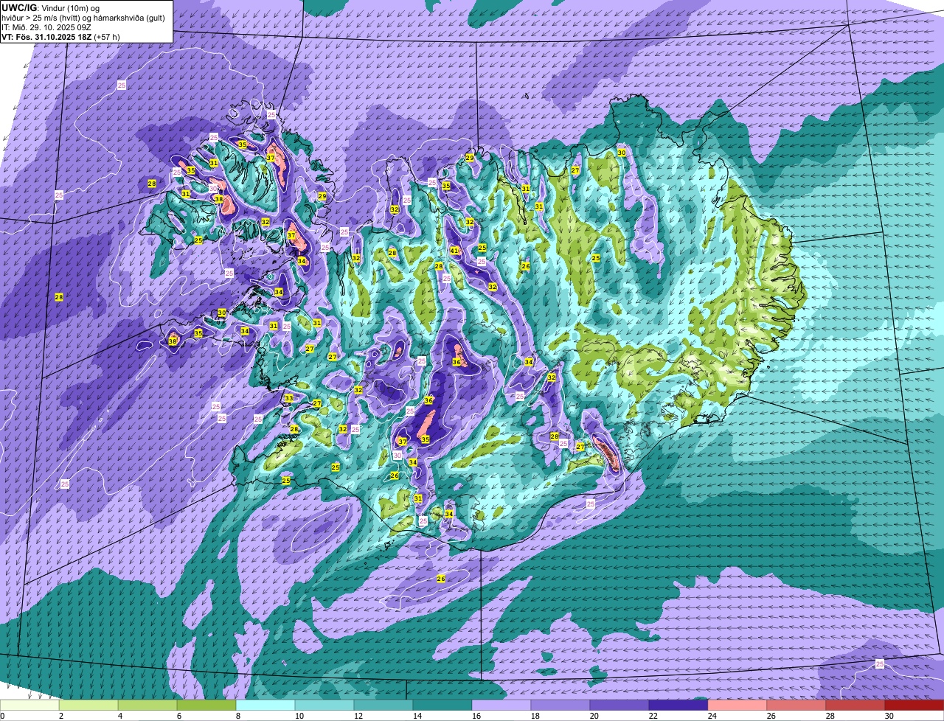Click the pink swatch between 24 and 26

pyautogui.click(x=737, y=706)
